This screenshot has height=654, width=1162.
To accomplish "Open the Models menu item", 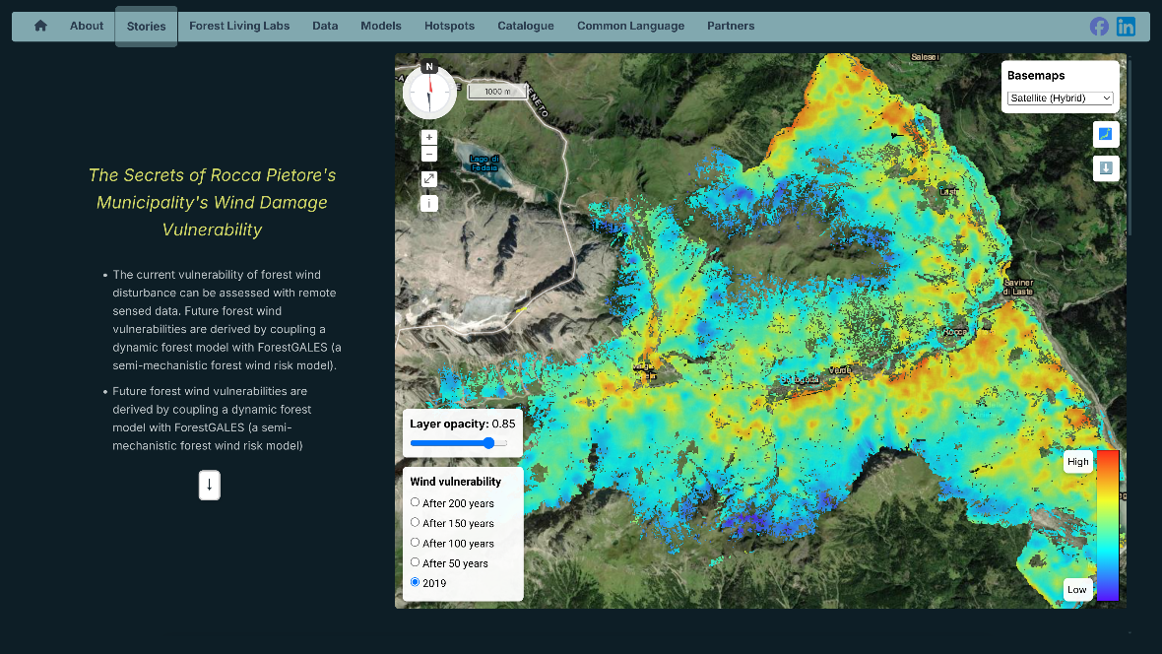I will 381,26.
